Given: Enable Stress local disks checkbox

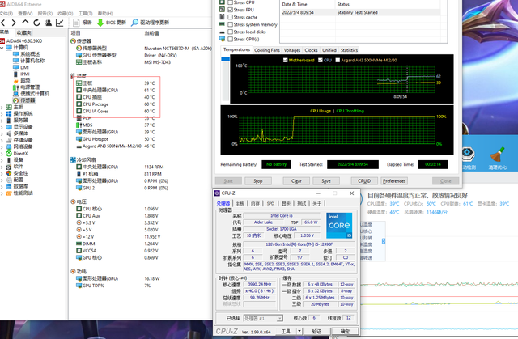Looking at the screenshot, I should 230,32.
